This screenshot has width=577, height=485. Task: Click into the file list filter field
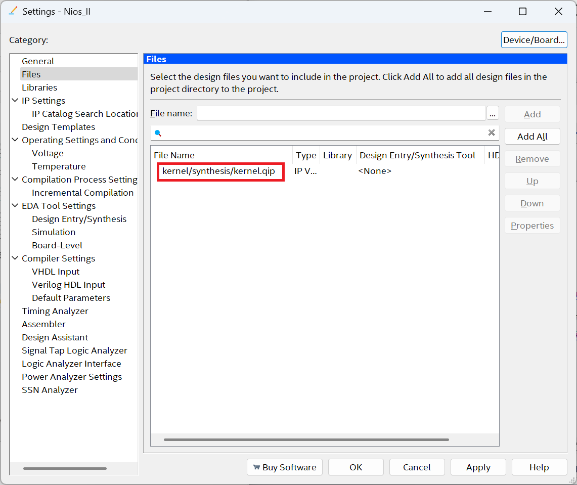click(x=324, y=133)
